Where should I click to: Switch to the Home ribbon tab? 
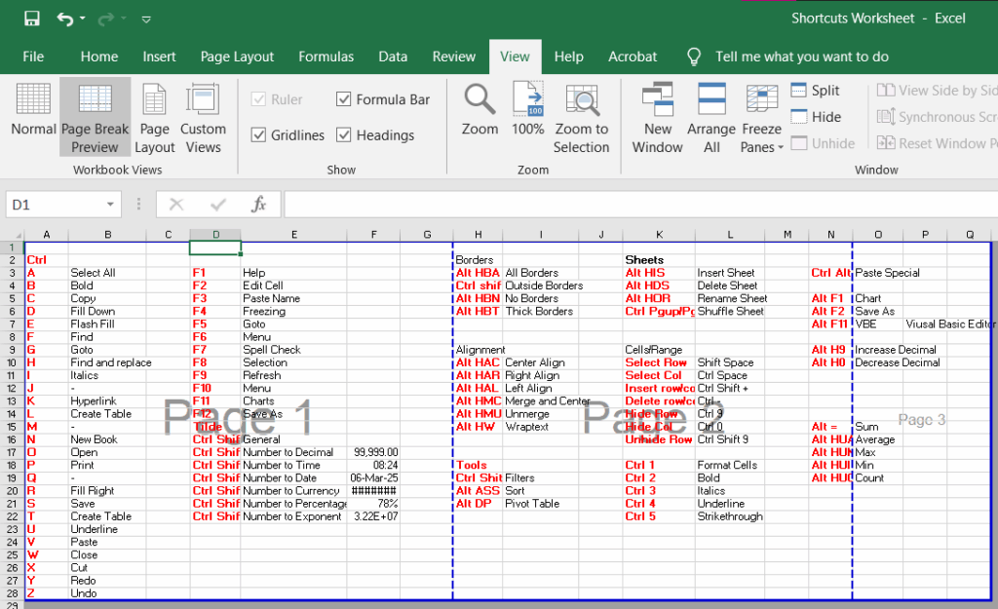tap(98, 57)
